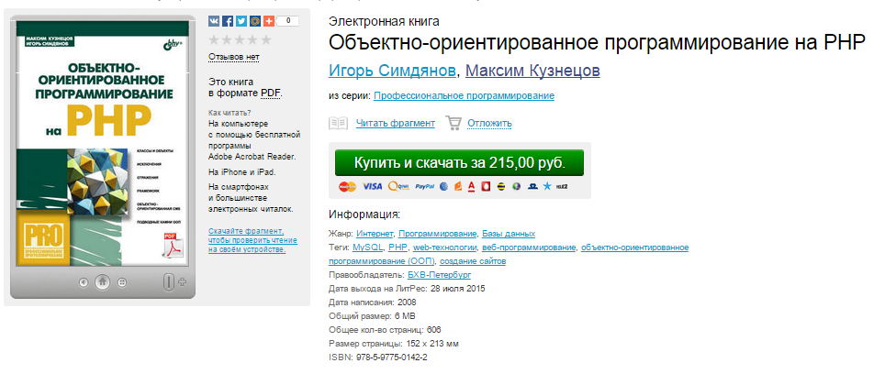Viewport: 896px width, 374px height.
Task: Open tag 'PHP'
Action: (398, 247)
